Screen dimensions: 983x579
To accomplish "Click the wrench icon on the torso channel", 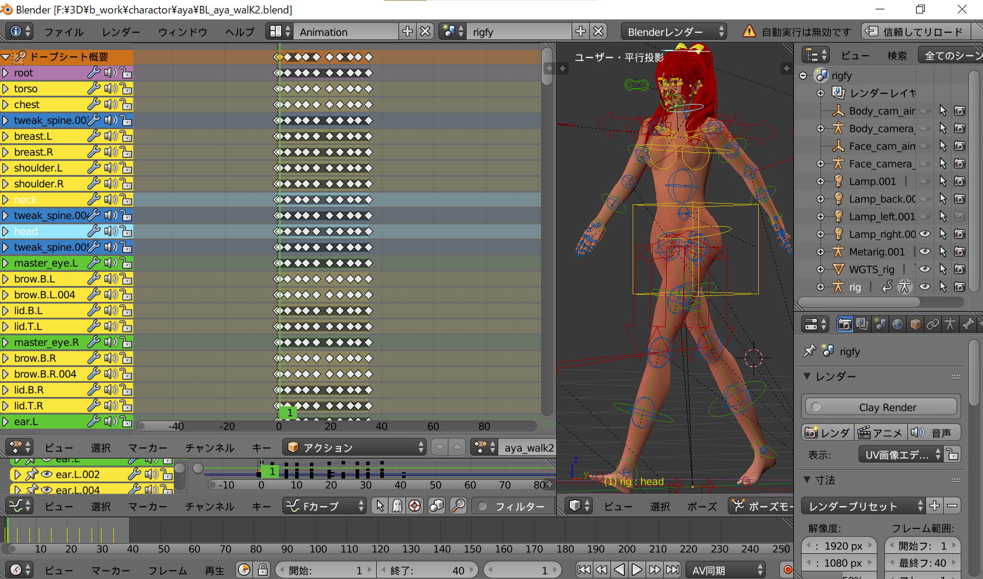I will (x=93, y=89).
